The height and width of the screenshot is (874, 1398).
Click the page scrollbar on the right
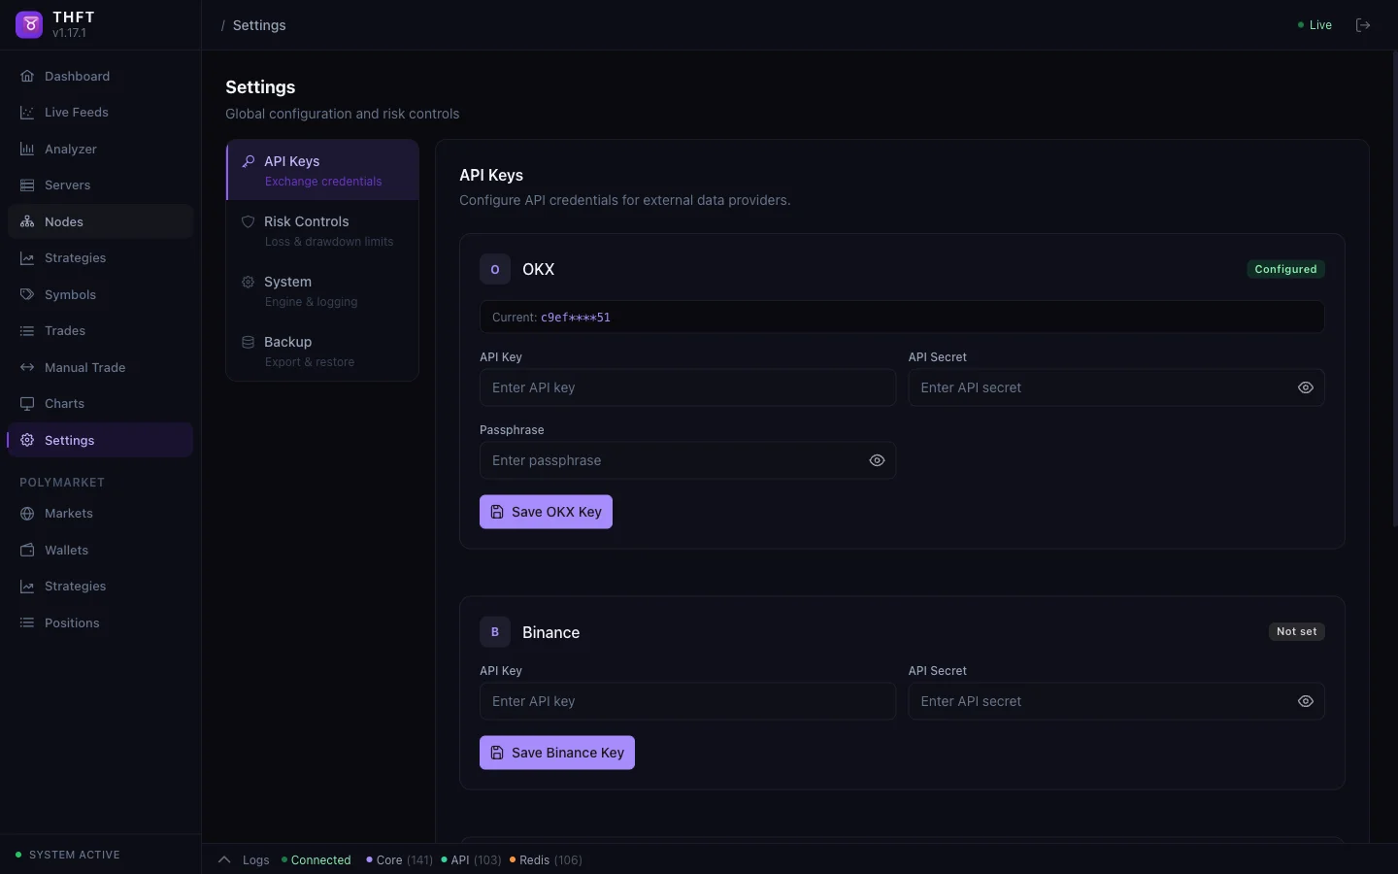tap(1394, 291)
